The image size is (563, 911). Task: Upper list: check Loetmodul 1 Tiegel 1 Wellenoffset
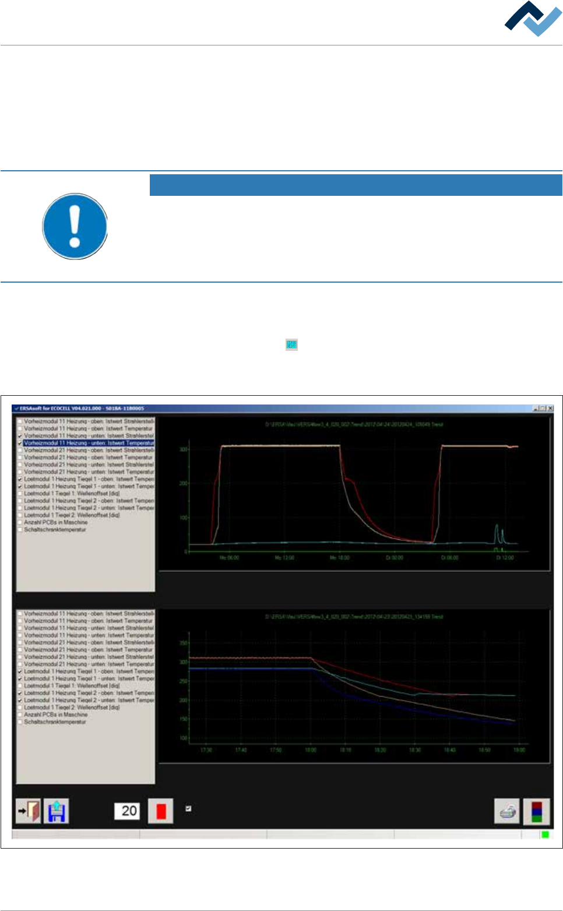pos(20,494)
